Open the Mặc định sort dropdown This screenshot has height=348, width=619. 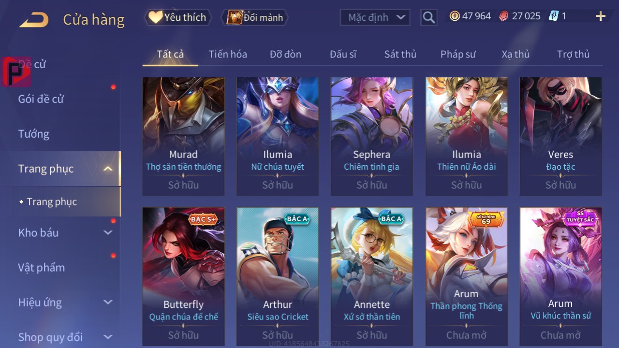(375, 17)
